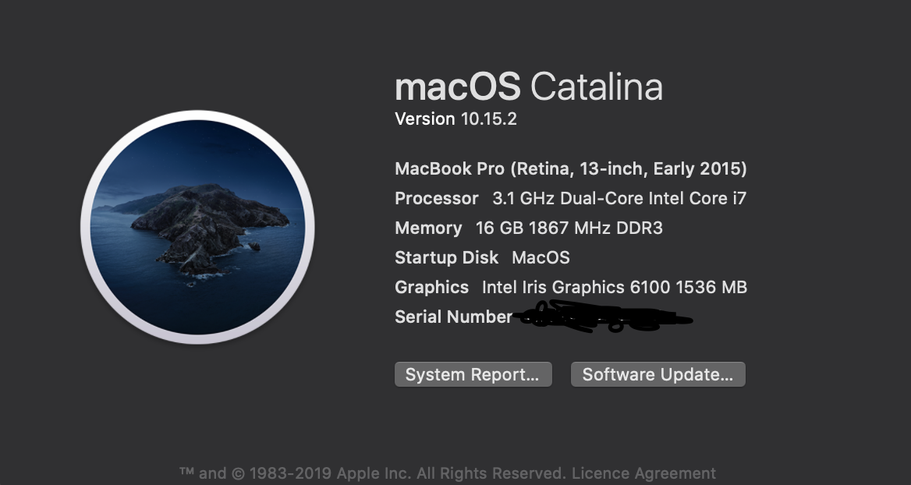Viewport: 911px width, 485px height.
Task: Select the MacOS startup disk name
Action: [541, 258]
